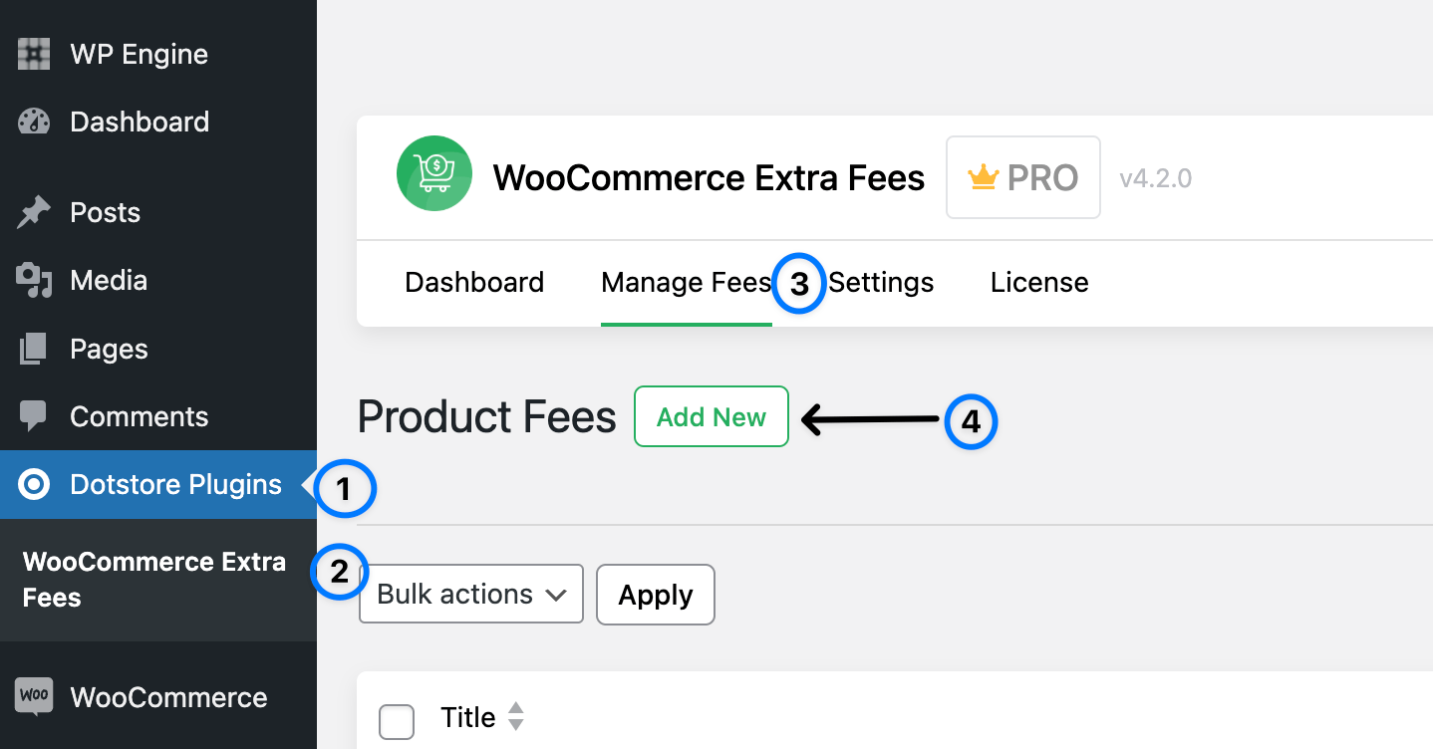Select the Posts pin icon
Screen dimensions: 1433x749
pyautogui.click(x=33, y=212)
